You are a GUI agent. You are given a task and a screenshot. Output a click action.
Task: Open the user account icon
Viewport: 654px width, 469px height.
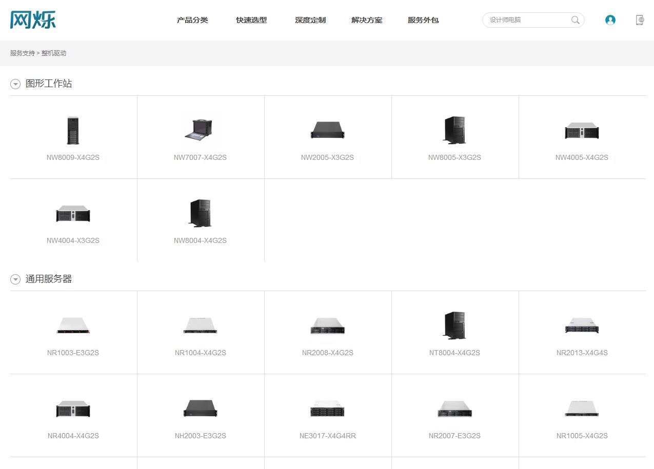click(x=610, y=20)
